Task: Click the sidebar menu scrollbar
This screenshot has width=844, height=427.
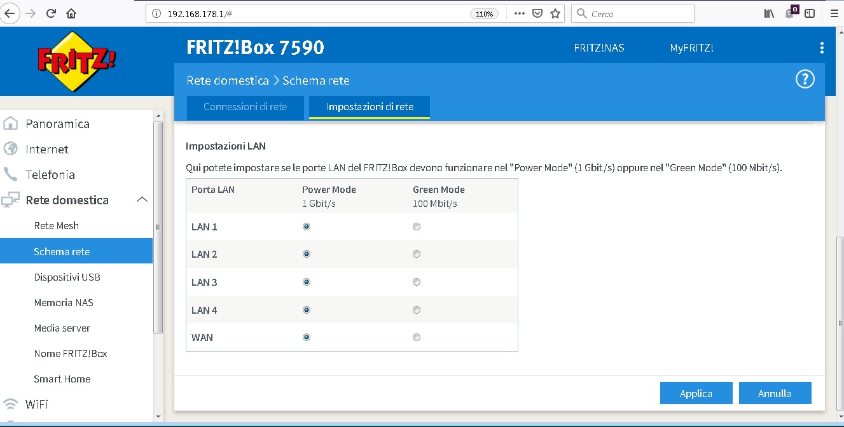Action: tap(158, 227)
